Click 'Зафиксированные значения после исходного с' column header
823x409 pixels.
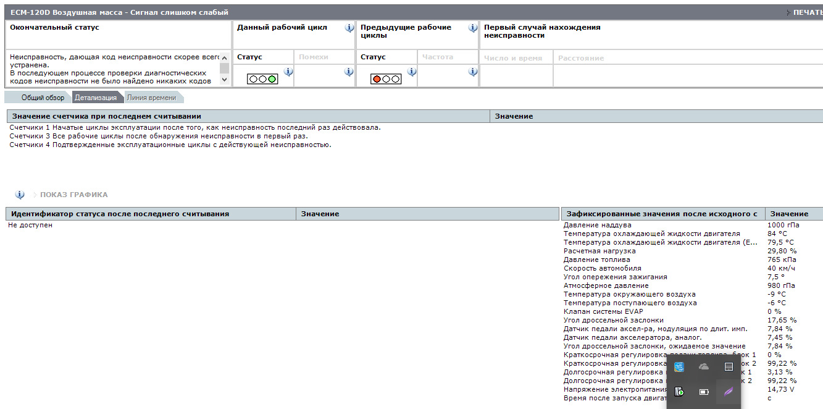[662, 214]
